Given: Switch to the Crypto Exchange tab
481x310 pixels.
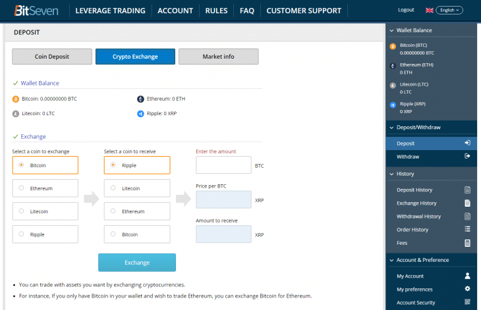Looking at the screenshot, I should pyautogui.click(x=135, y=57).
